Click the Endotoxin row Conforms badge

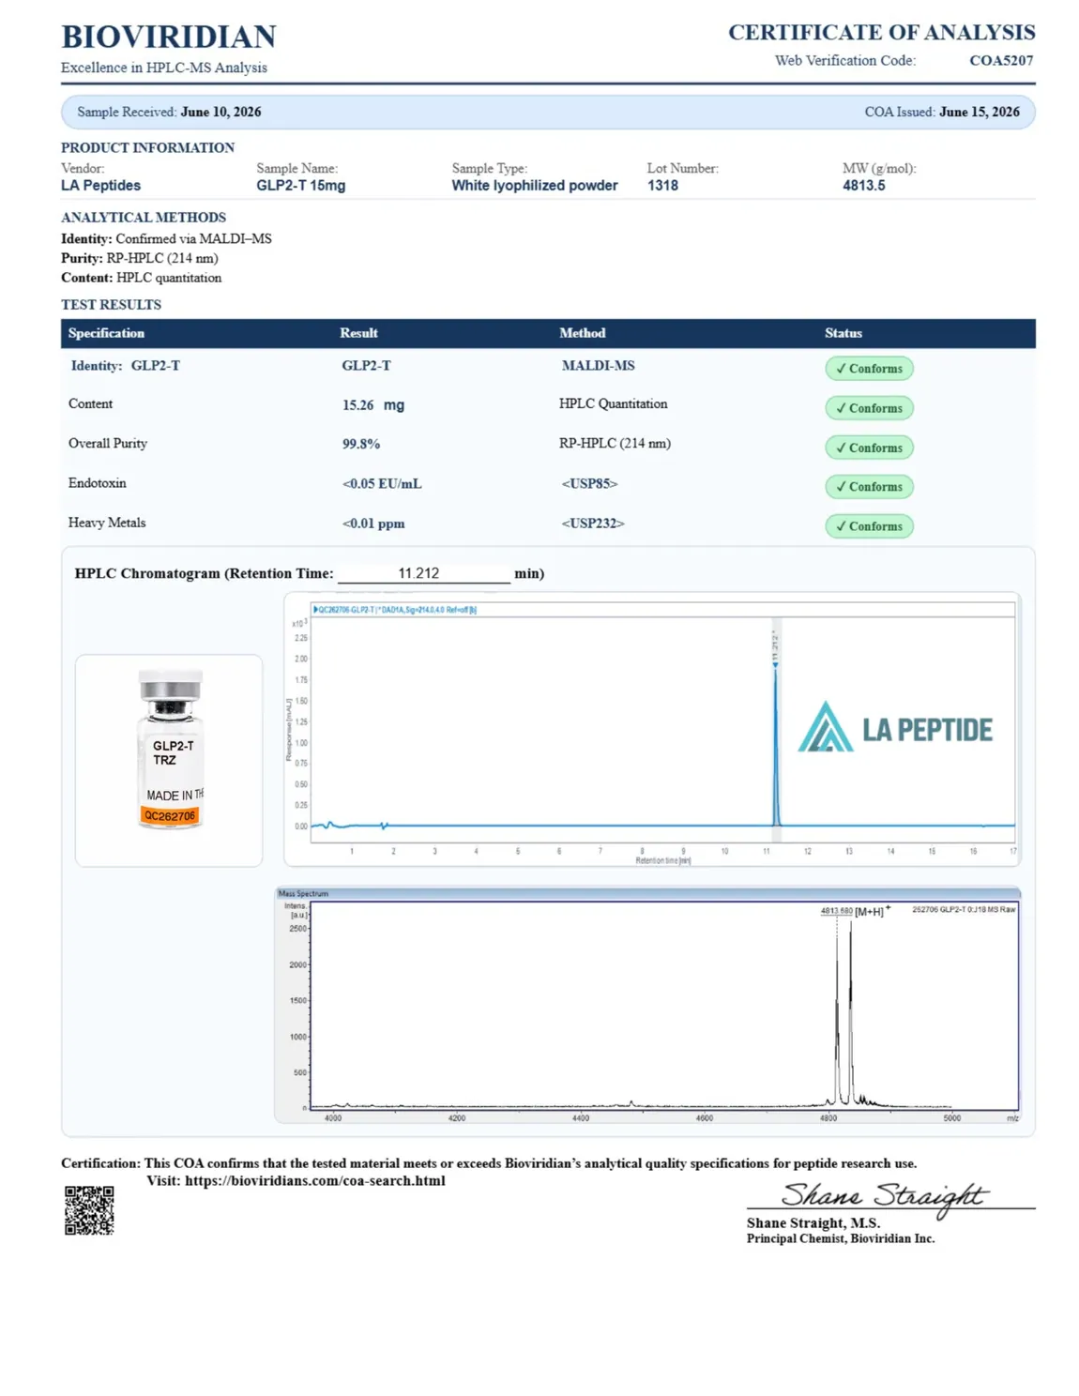[869, 486]
